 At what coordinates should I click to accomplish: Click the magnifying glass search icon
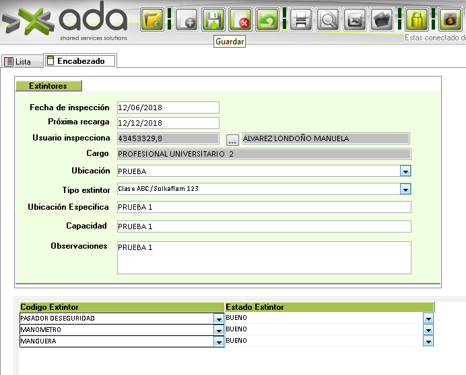tap(328, 19)
